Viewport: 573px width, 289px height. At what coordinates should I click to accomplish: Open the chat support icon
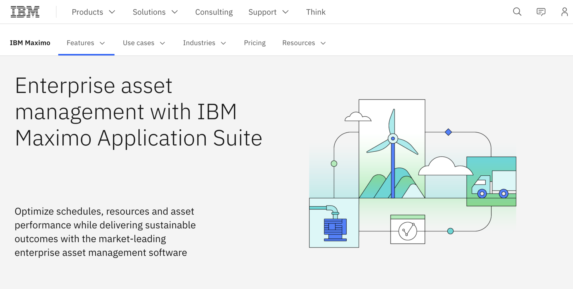point(541,12)
